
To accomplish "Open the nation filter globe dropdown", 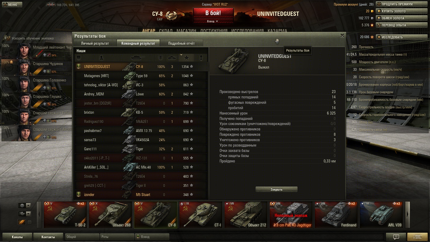I will pos(25,205).
